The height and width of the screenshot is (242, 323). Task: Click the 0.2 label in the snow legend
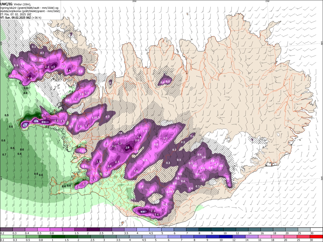(2, 233)
